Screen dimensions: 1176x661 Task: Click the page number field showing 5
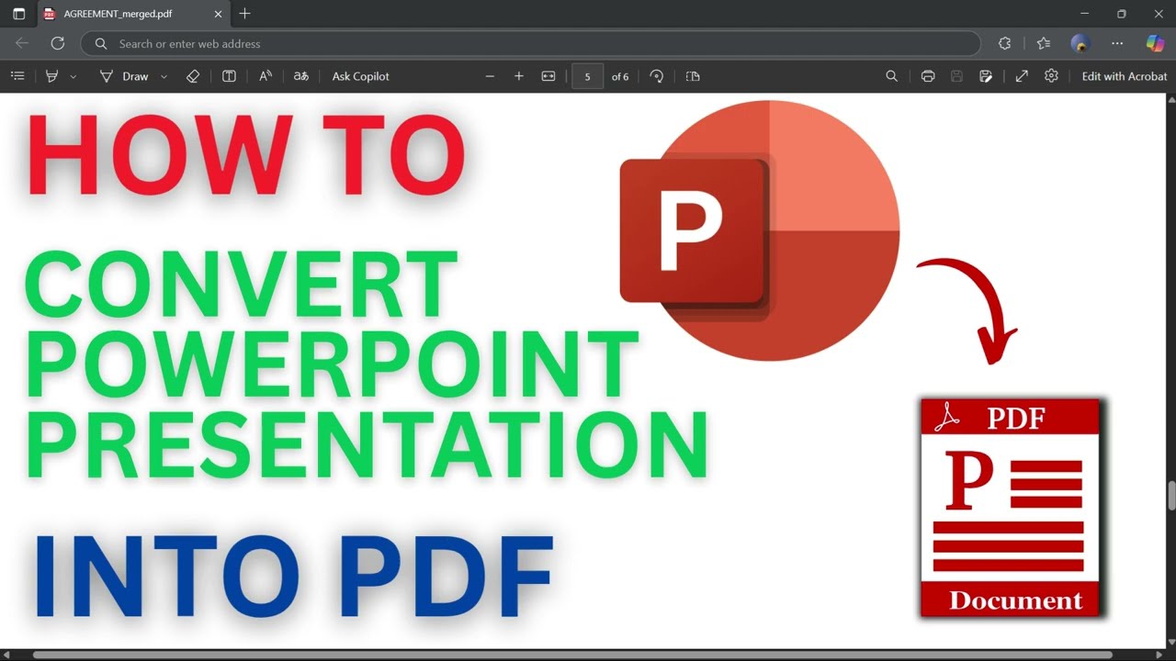click(587, 76)
